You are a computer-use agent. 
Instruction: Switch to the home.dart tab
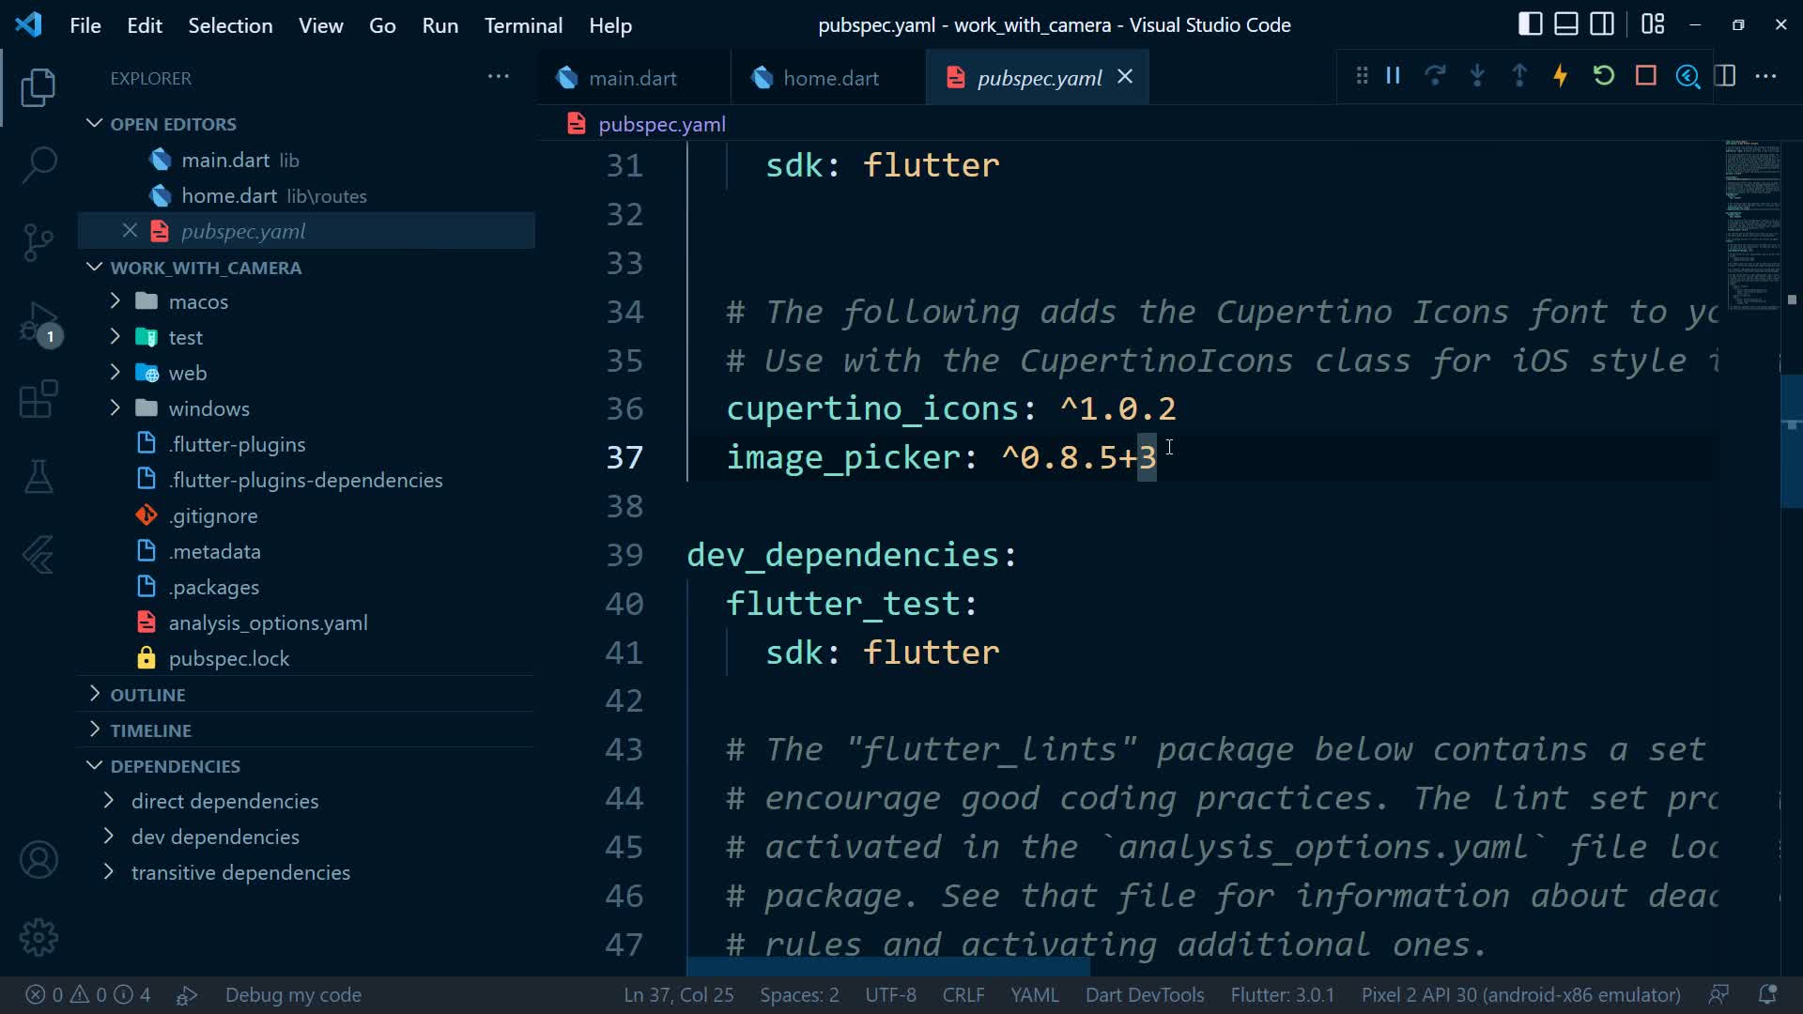pos(830,78)
